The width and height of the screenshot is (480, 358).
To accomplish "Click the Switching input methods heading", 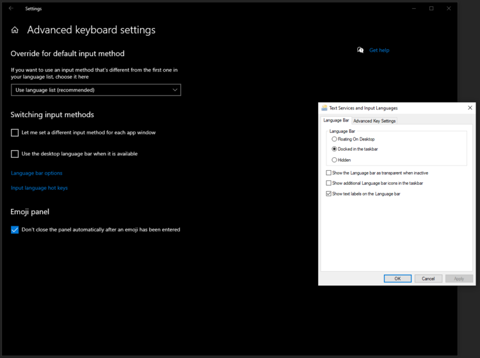I will click(x=52, y=114).
